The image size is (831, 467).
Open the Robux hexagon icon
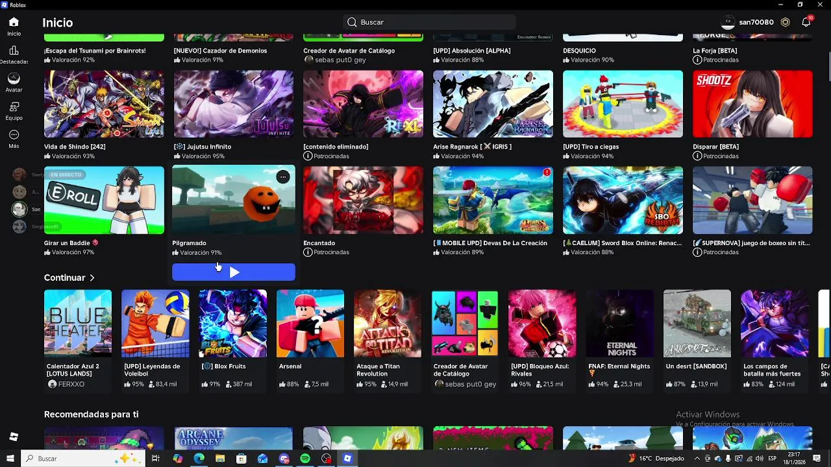tap(785, 22)
